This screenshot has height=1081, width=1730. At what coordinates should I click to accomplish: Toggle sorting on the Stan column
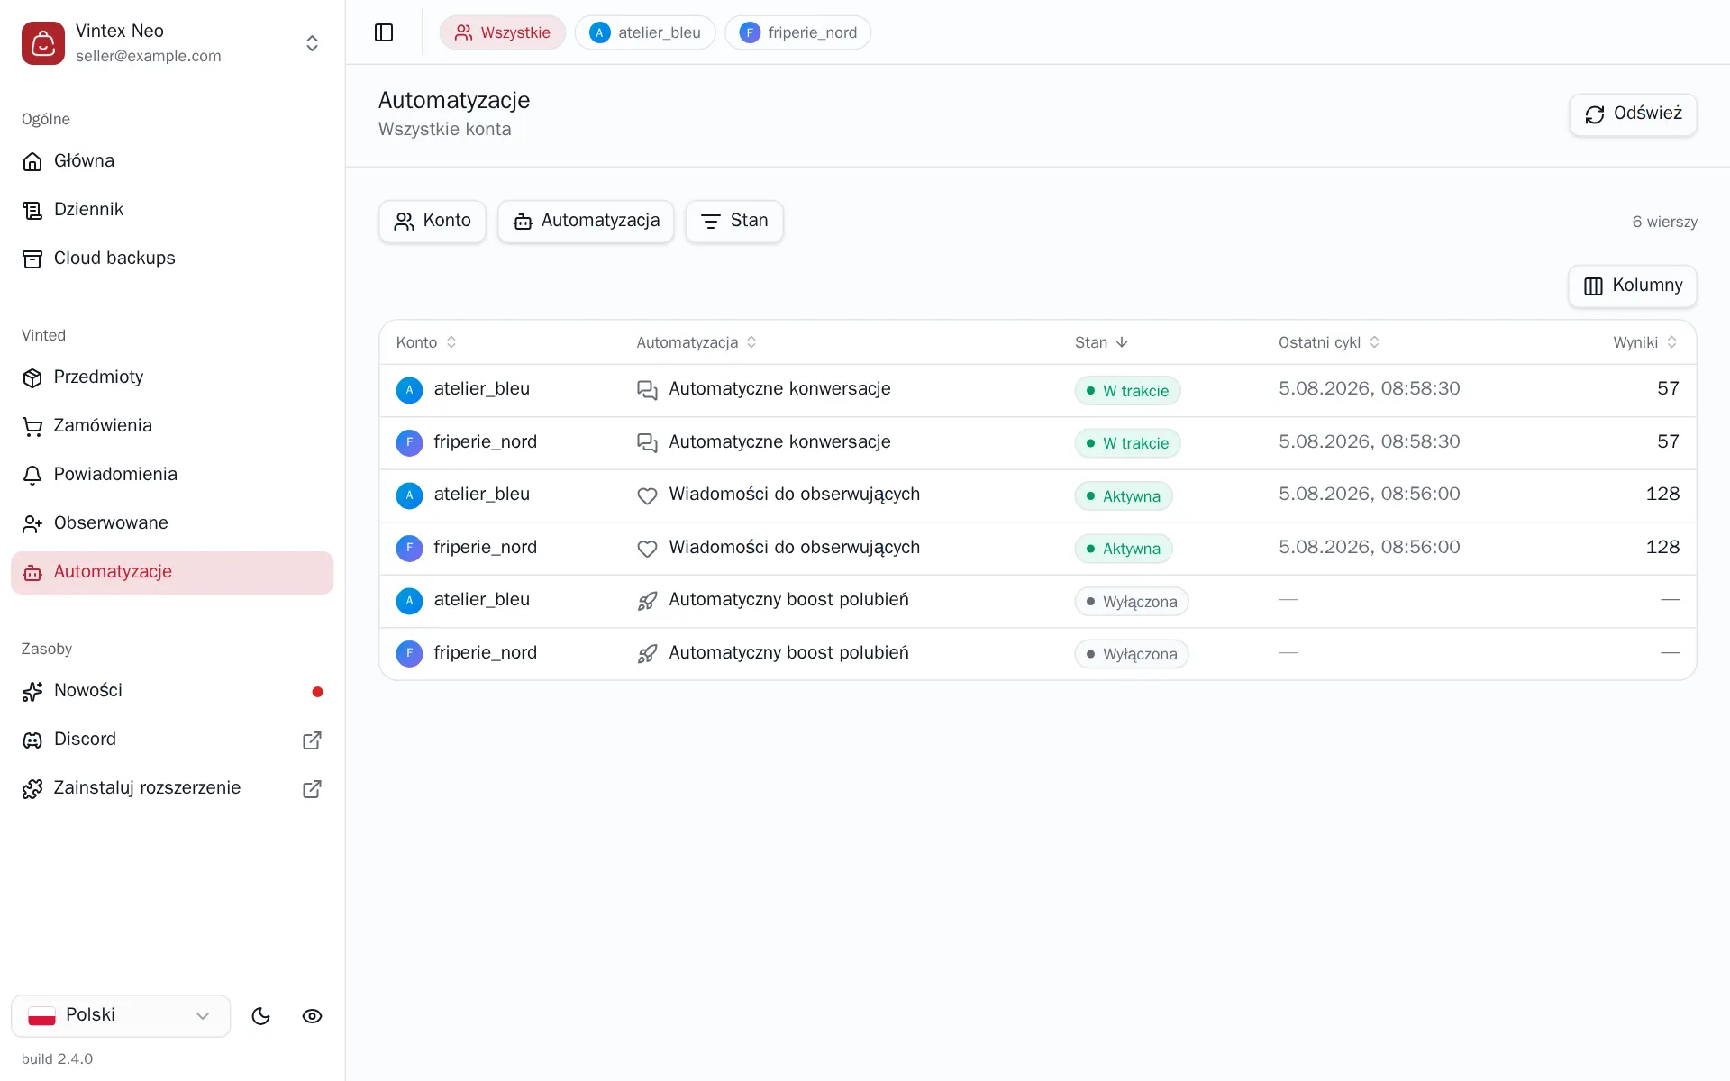[x=1101, y=342]
